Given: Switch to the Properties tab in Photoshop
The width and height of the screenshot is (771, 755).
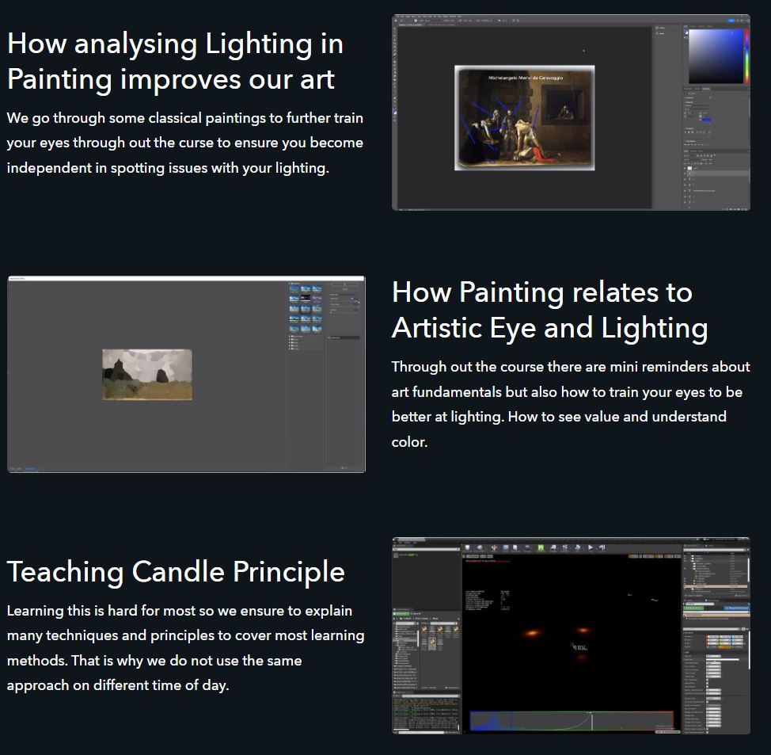Looking at the screenshot, I should coord(706,89).
